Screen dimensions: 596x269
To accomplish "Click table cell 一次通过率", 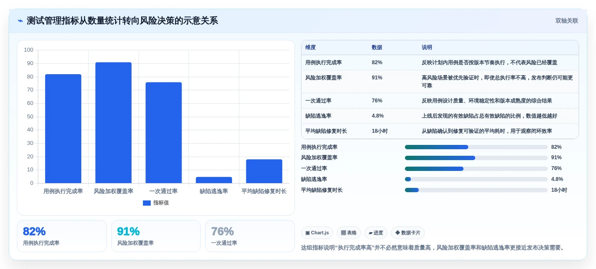I will (318, 101).
